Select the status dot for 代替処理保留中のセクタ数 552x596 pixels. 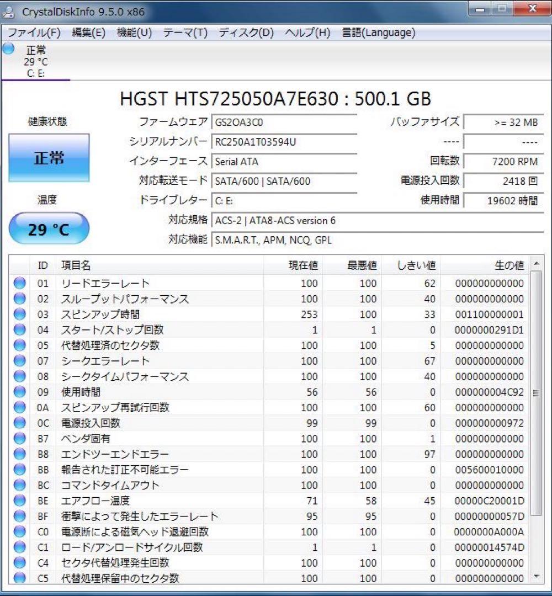click(19, 578)
